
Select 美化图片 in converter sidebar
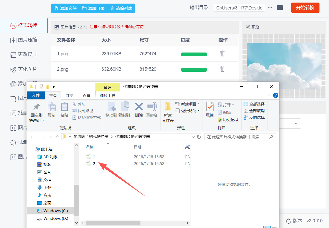click(x=24, y=69)
